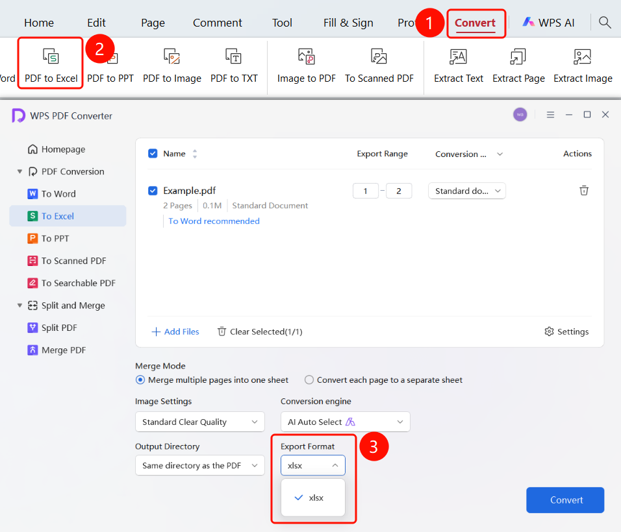Image resolution: width=621 pixels, height=532 pixels.
Task: Click the blue Convert button
Action: [565, 500]
